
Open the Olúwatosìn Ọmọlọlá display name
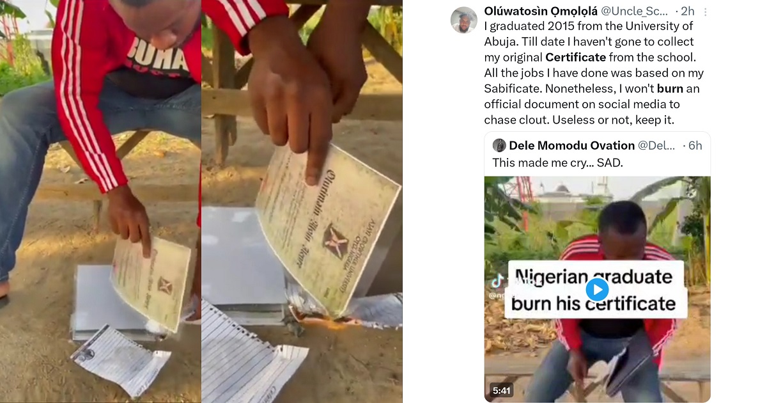point(540,11)
